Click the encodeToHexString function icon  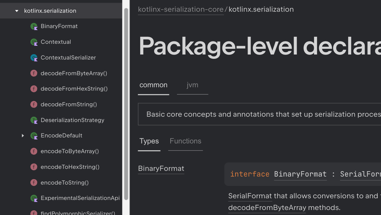pos(34,167)
